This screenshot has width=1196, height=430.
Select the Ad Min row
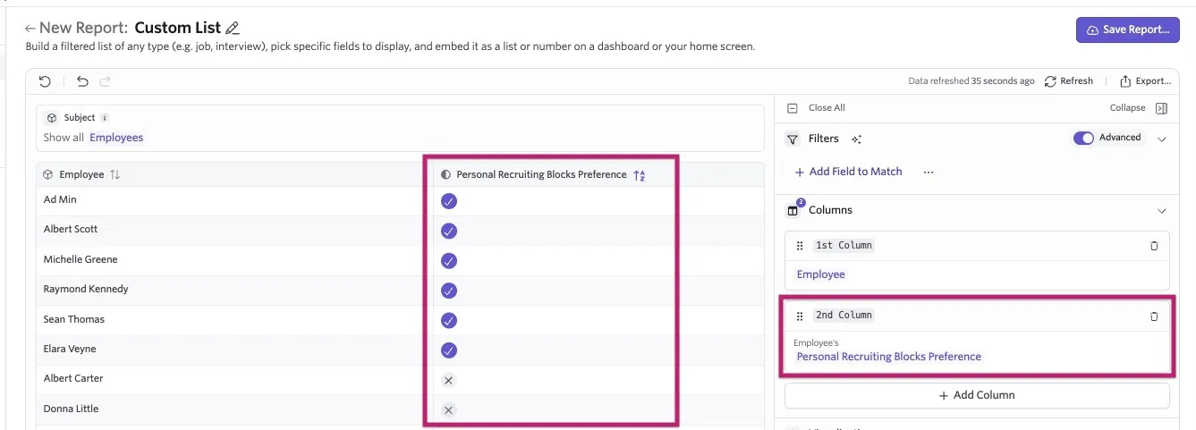[x=400, y=201]
